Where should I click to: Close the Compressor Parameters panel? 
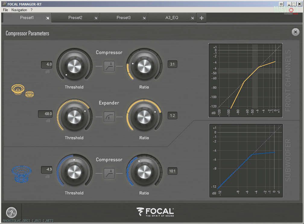tap(296, 32)
